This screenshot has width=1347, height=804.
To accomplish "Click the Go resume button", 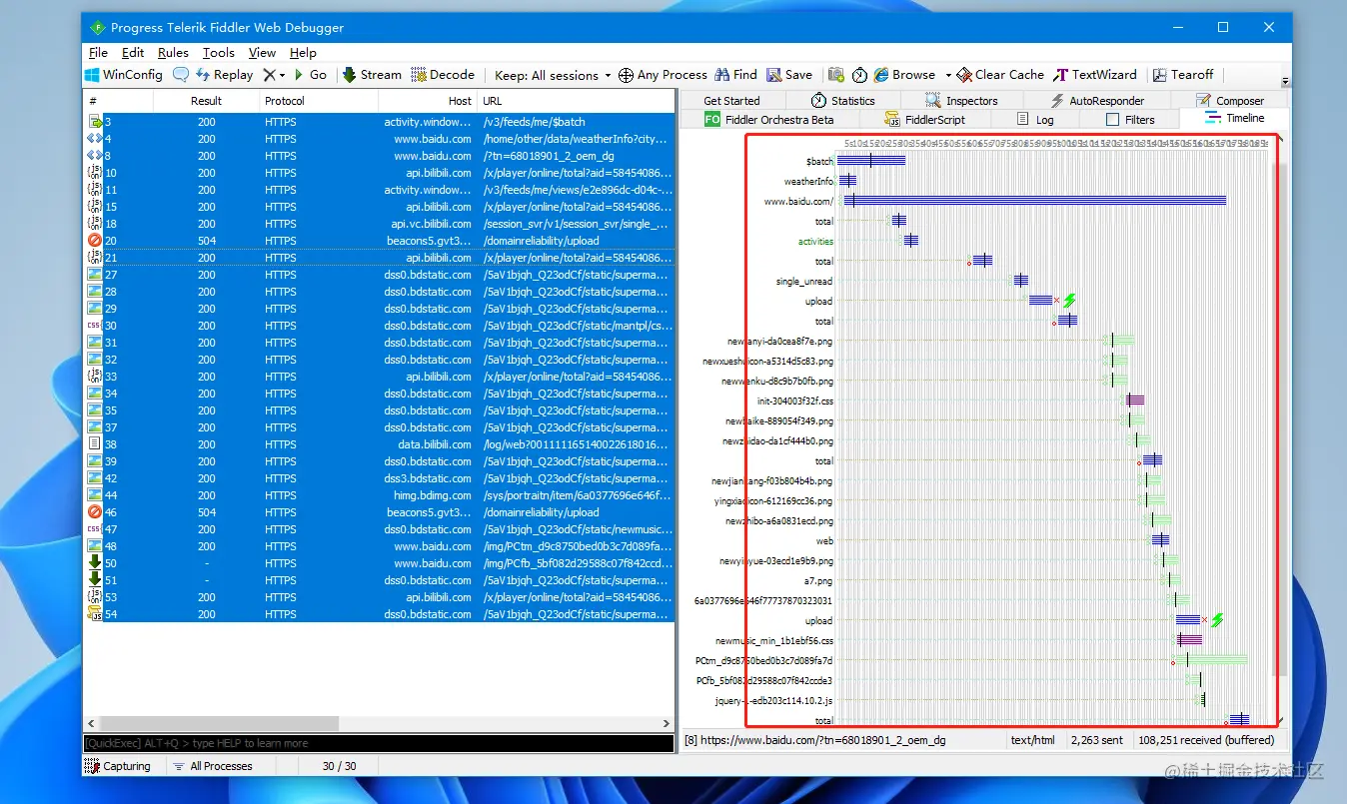I will [x=310, y=75].
